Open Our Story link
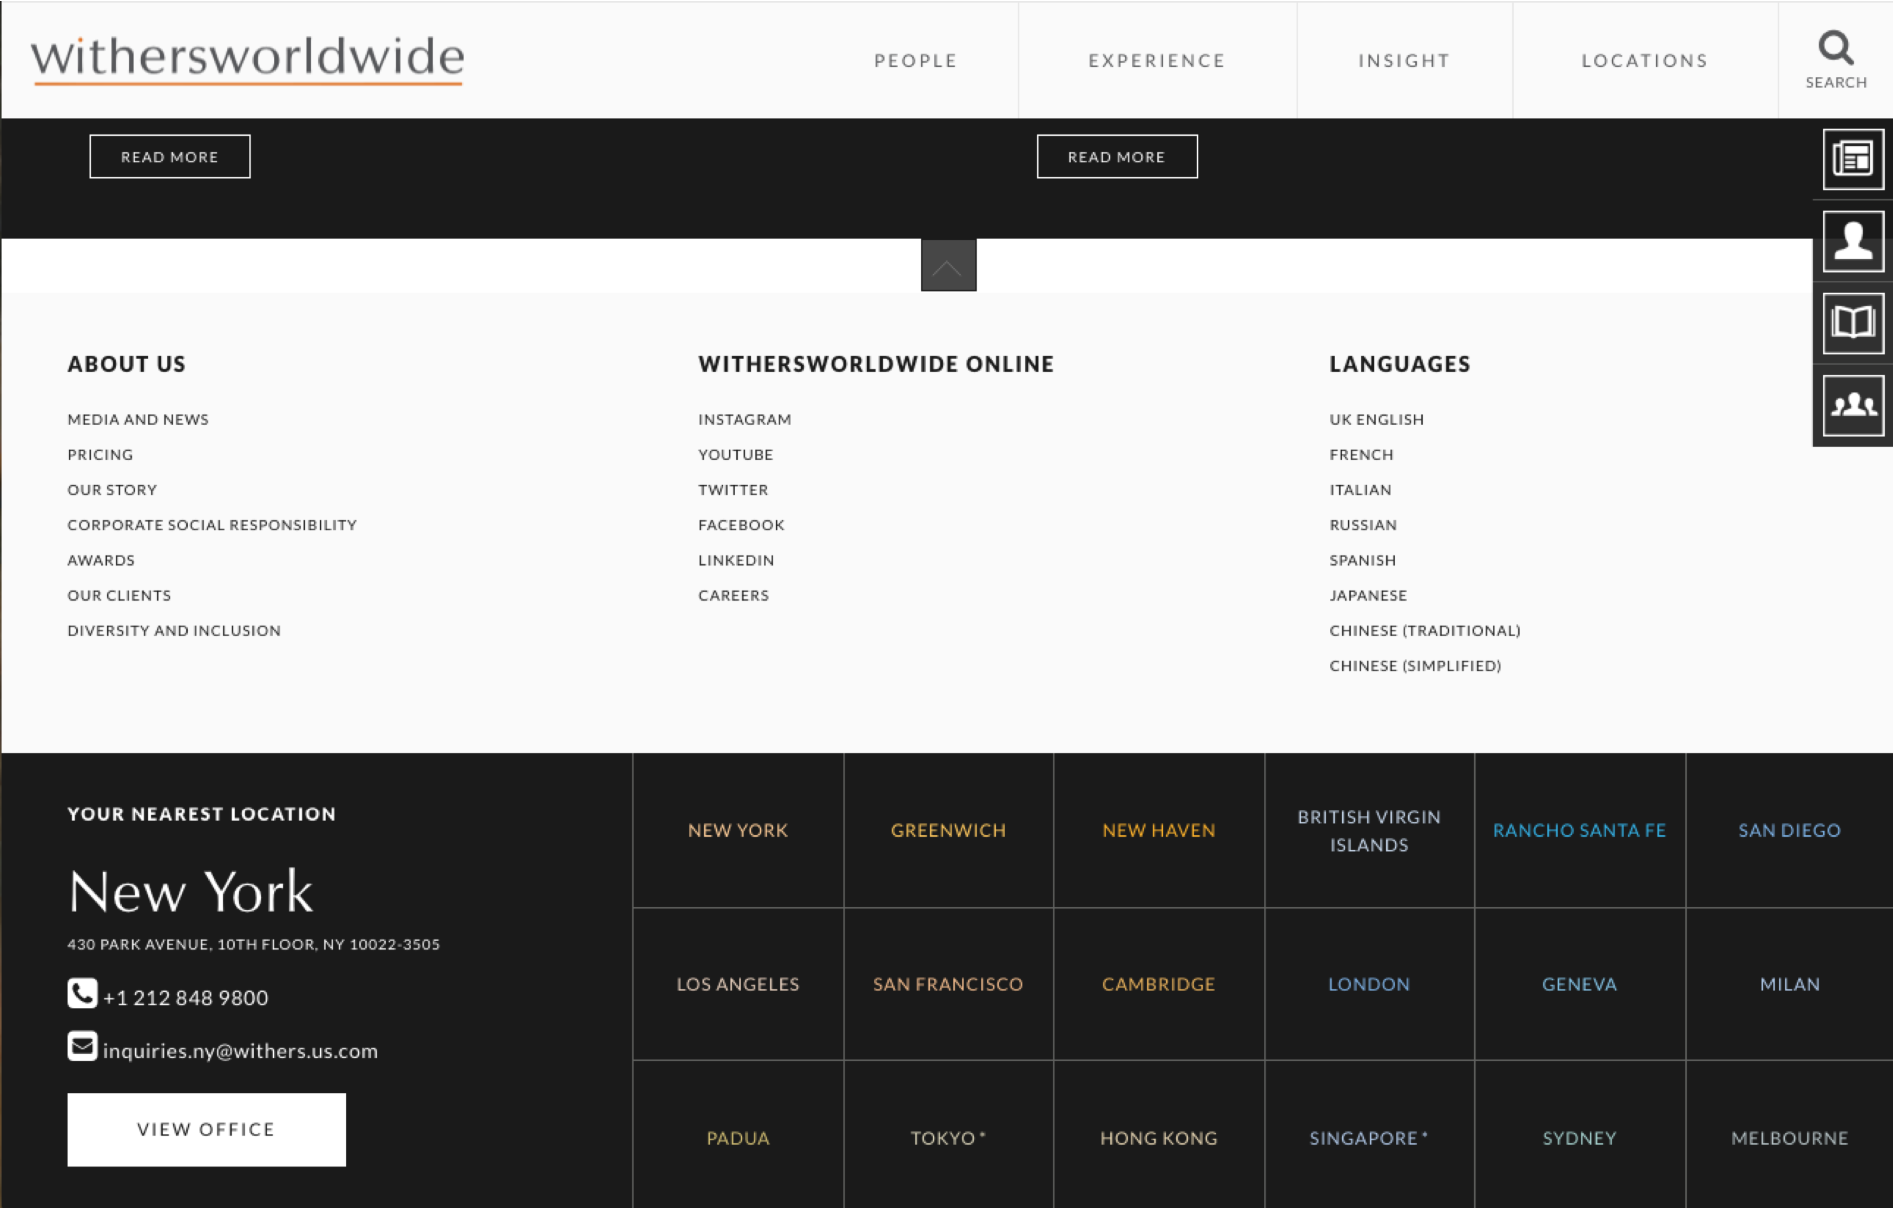 click(113, 491)
